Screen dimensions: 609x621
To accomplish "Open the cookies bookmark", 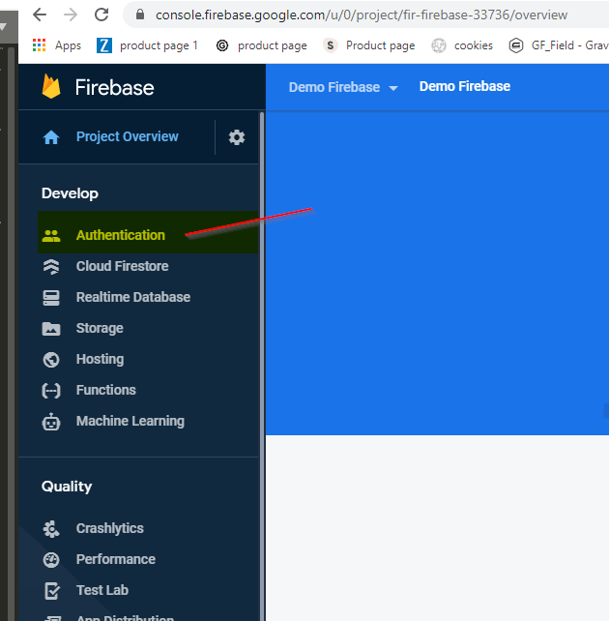I will (474, 45).
